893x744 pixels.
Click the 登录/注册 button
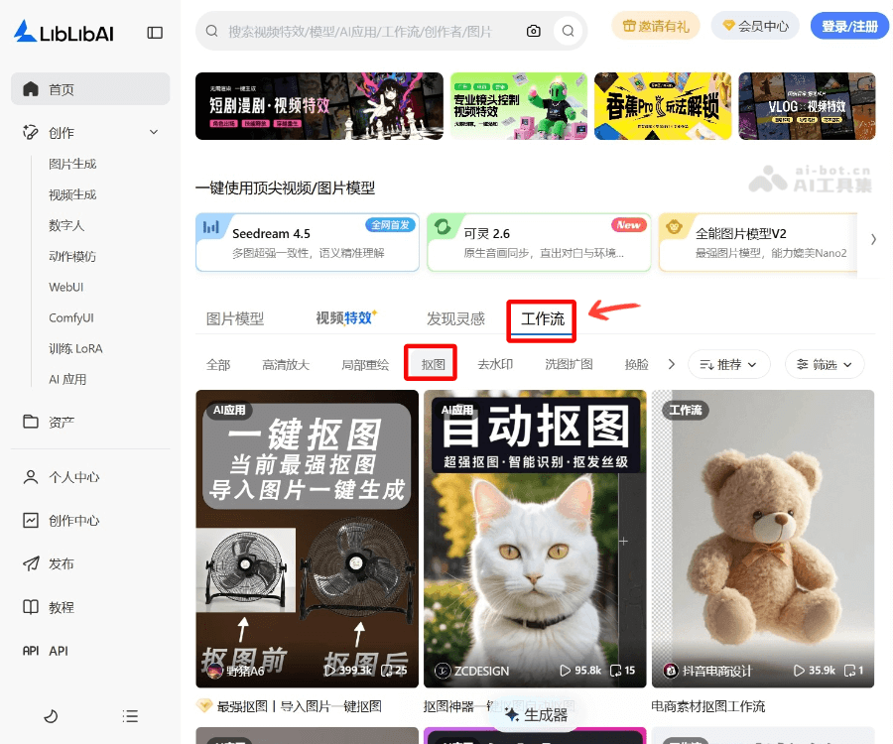tap(848, 27)
